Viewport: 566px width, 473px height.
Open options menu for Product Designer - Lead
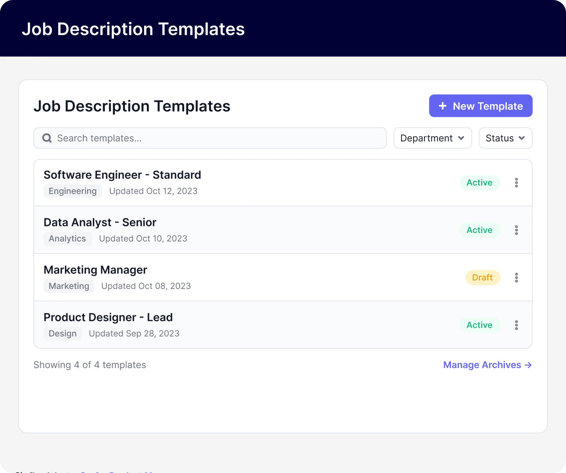[516, 325]
